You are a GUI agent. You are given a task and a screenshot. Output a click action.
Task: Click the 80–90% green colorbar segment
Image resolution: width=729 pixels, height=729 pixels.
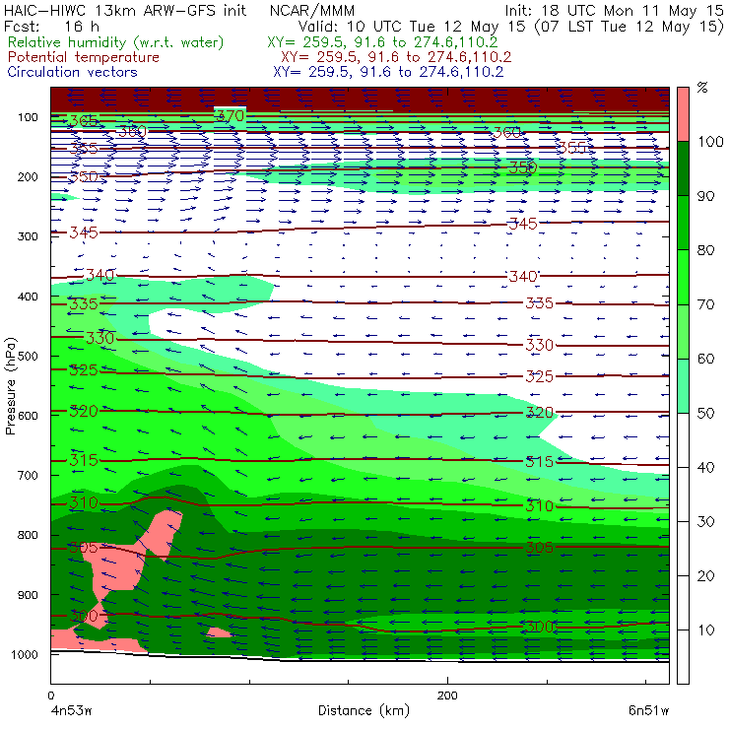click(x=683, y=223)
